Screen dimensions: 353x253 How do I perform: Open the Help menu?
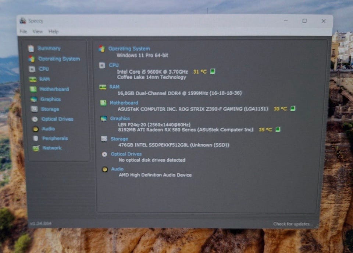54,32
